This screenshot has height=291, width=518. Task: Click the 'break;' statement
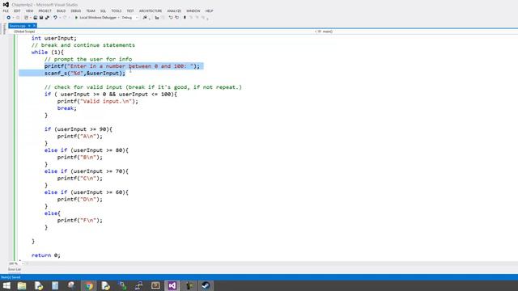click(x=66, y=108)
